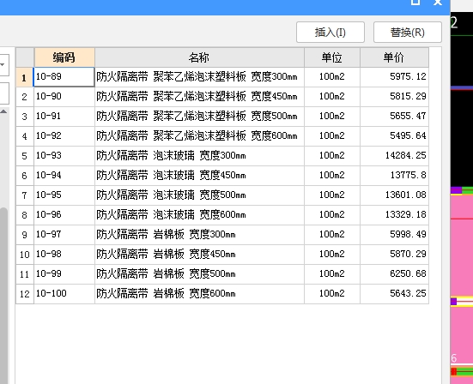Select 聚苯乙烯泡沫塑料板 宽度600mm name cell

[199, 135]
